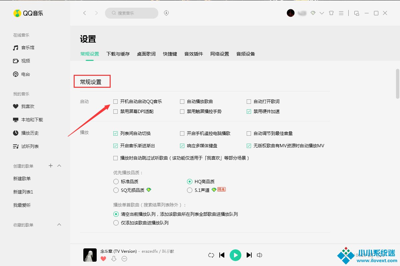Viewport: 400px width, 266px height.
Task: Switch to 下载与缓存 tab
Action: point(118,54)
